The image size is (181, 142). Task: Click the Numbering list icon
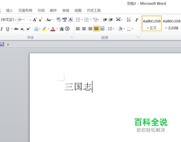[87, 20]
